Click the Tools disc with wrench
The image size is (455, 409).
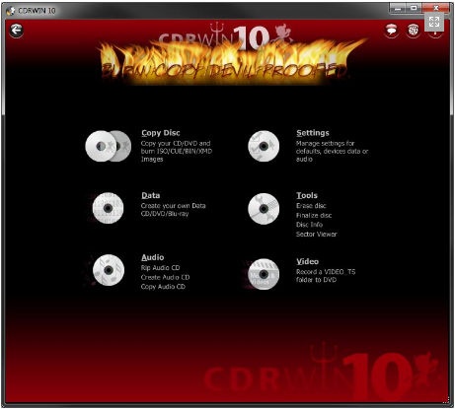pyautogui.click(x=264, y=209)
